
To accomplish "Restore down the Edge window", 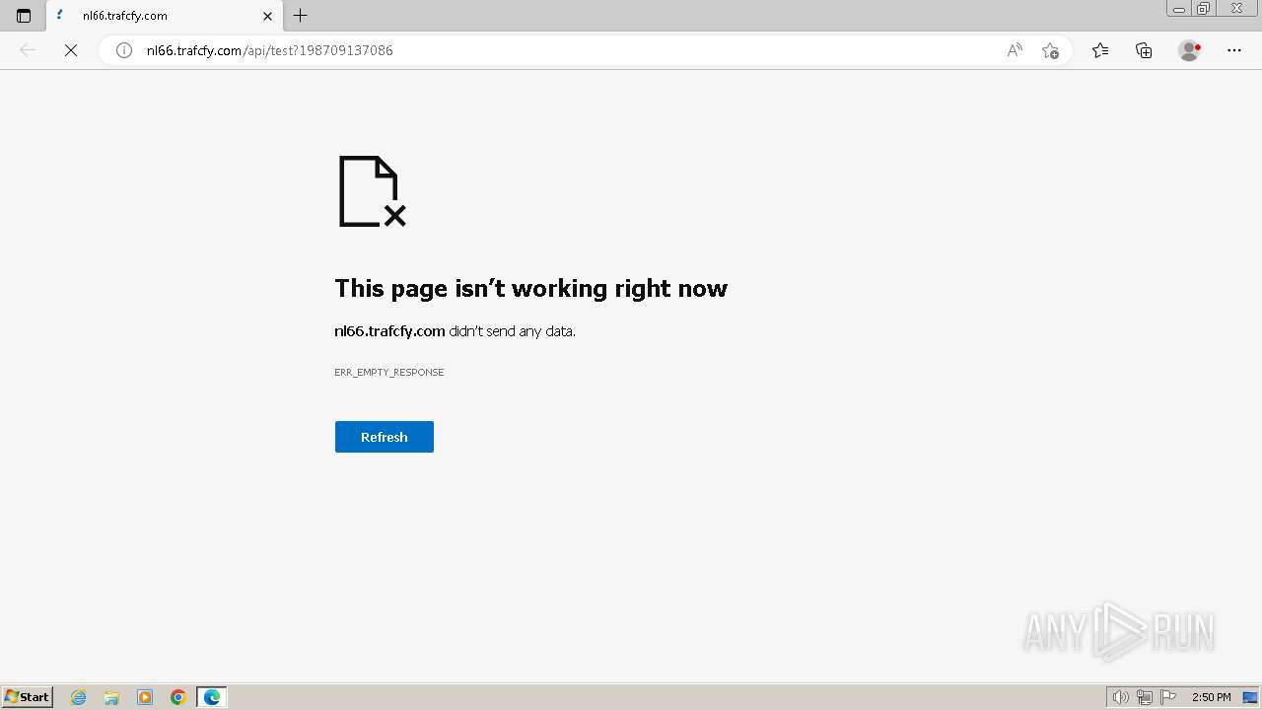I will [1204, 9].
